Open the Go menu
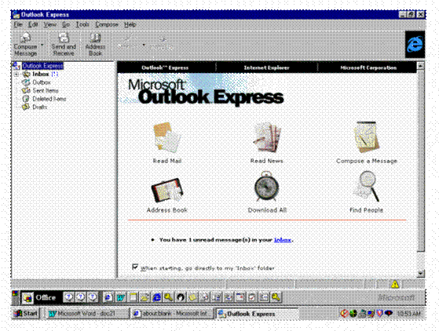The height and width of the screenshot is (331, 439). click(x=66, y=24)
